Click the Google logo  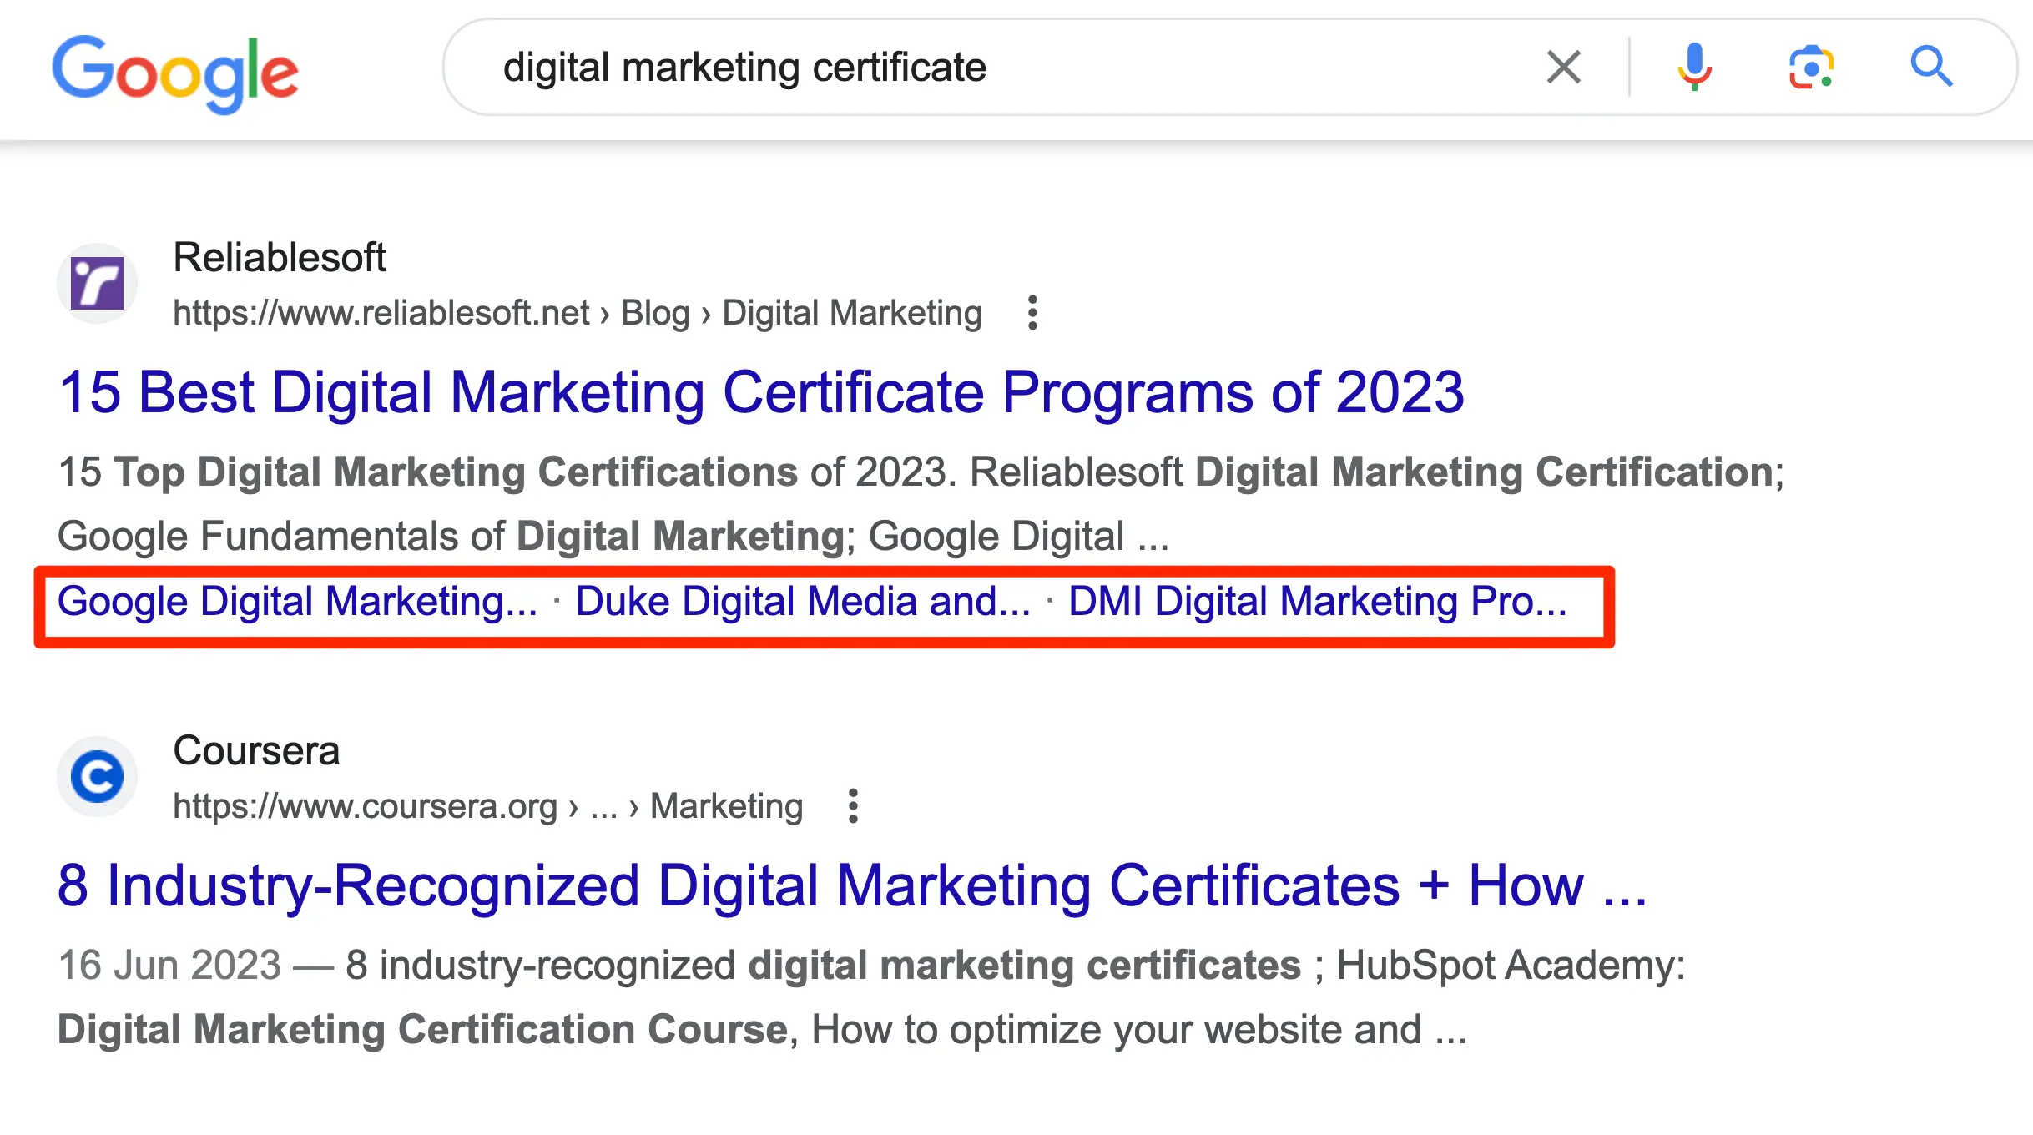pos(175,73)
